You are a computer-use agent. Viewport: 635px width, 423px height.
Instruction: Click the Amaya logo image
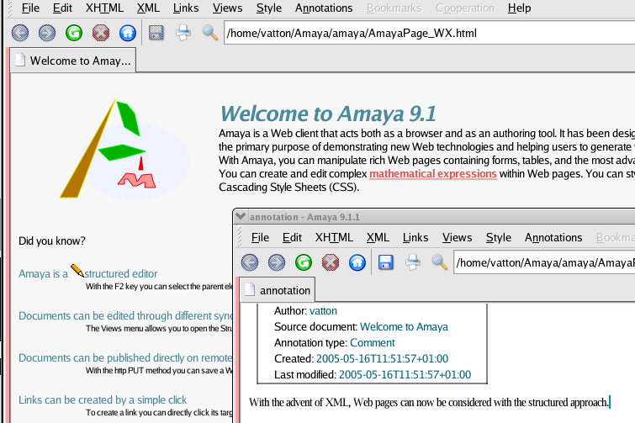(125, 149)
